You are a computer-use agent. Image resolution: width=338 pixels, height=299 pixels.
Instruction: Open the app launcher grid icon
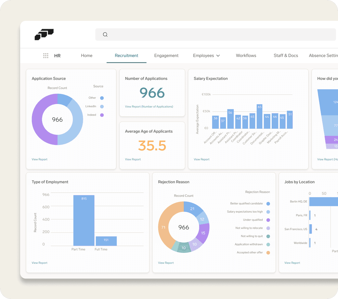[46, 56]
